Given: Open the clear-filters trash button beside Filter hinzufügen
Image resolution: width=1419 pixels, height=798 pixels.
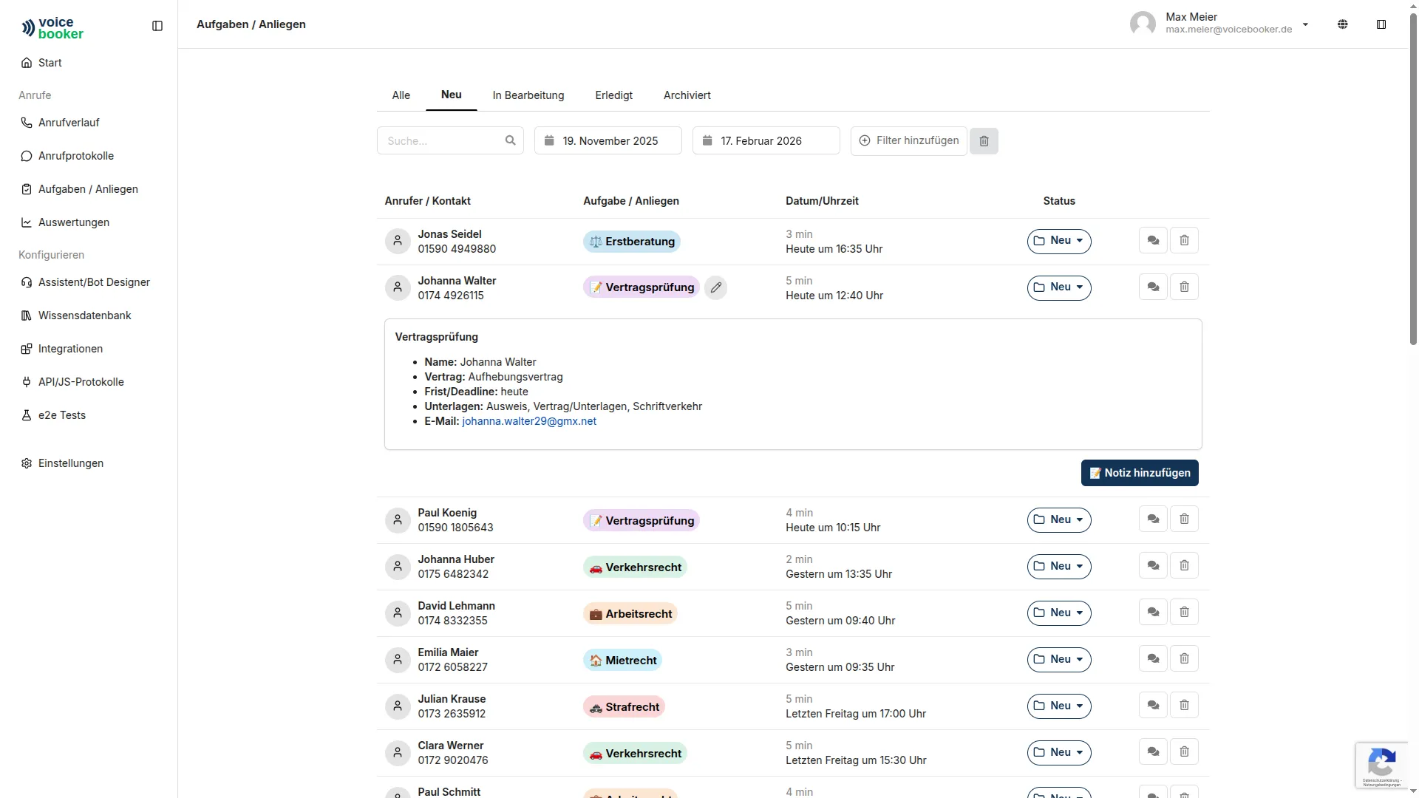Looking at the screenshot, I should click(984, 140).
